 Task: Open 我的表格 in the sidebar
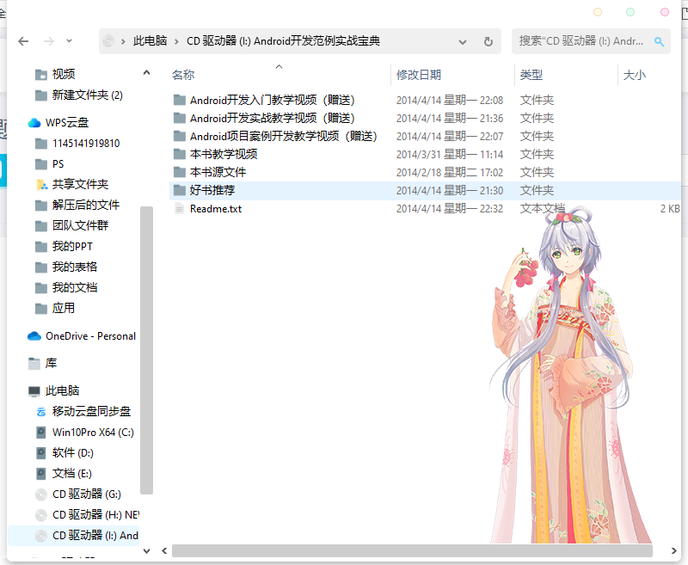pos(75,267)
